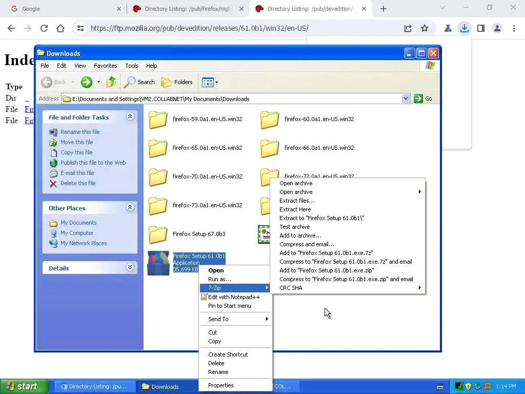Select the firefox-59.0a1.en-US.win32 folder icon
The image size is (525, 394).
click(x=158, y=120)
